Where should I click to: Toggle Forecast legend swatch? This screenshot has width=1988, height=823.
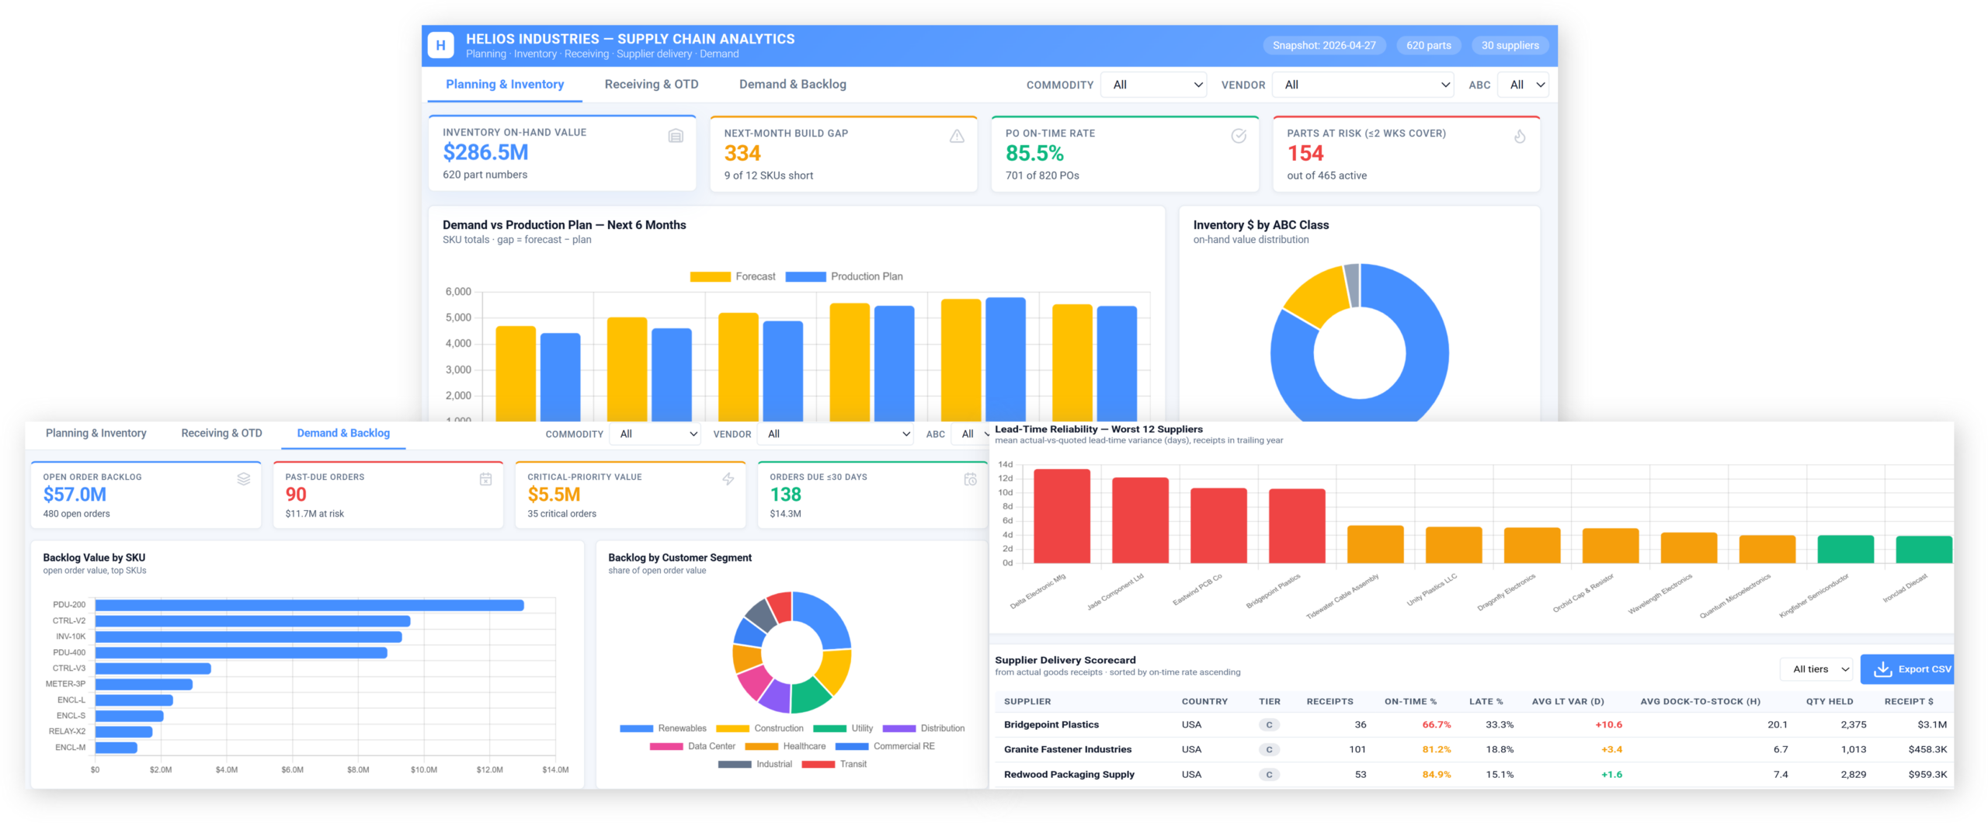pos(710,276)
